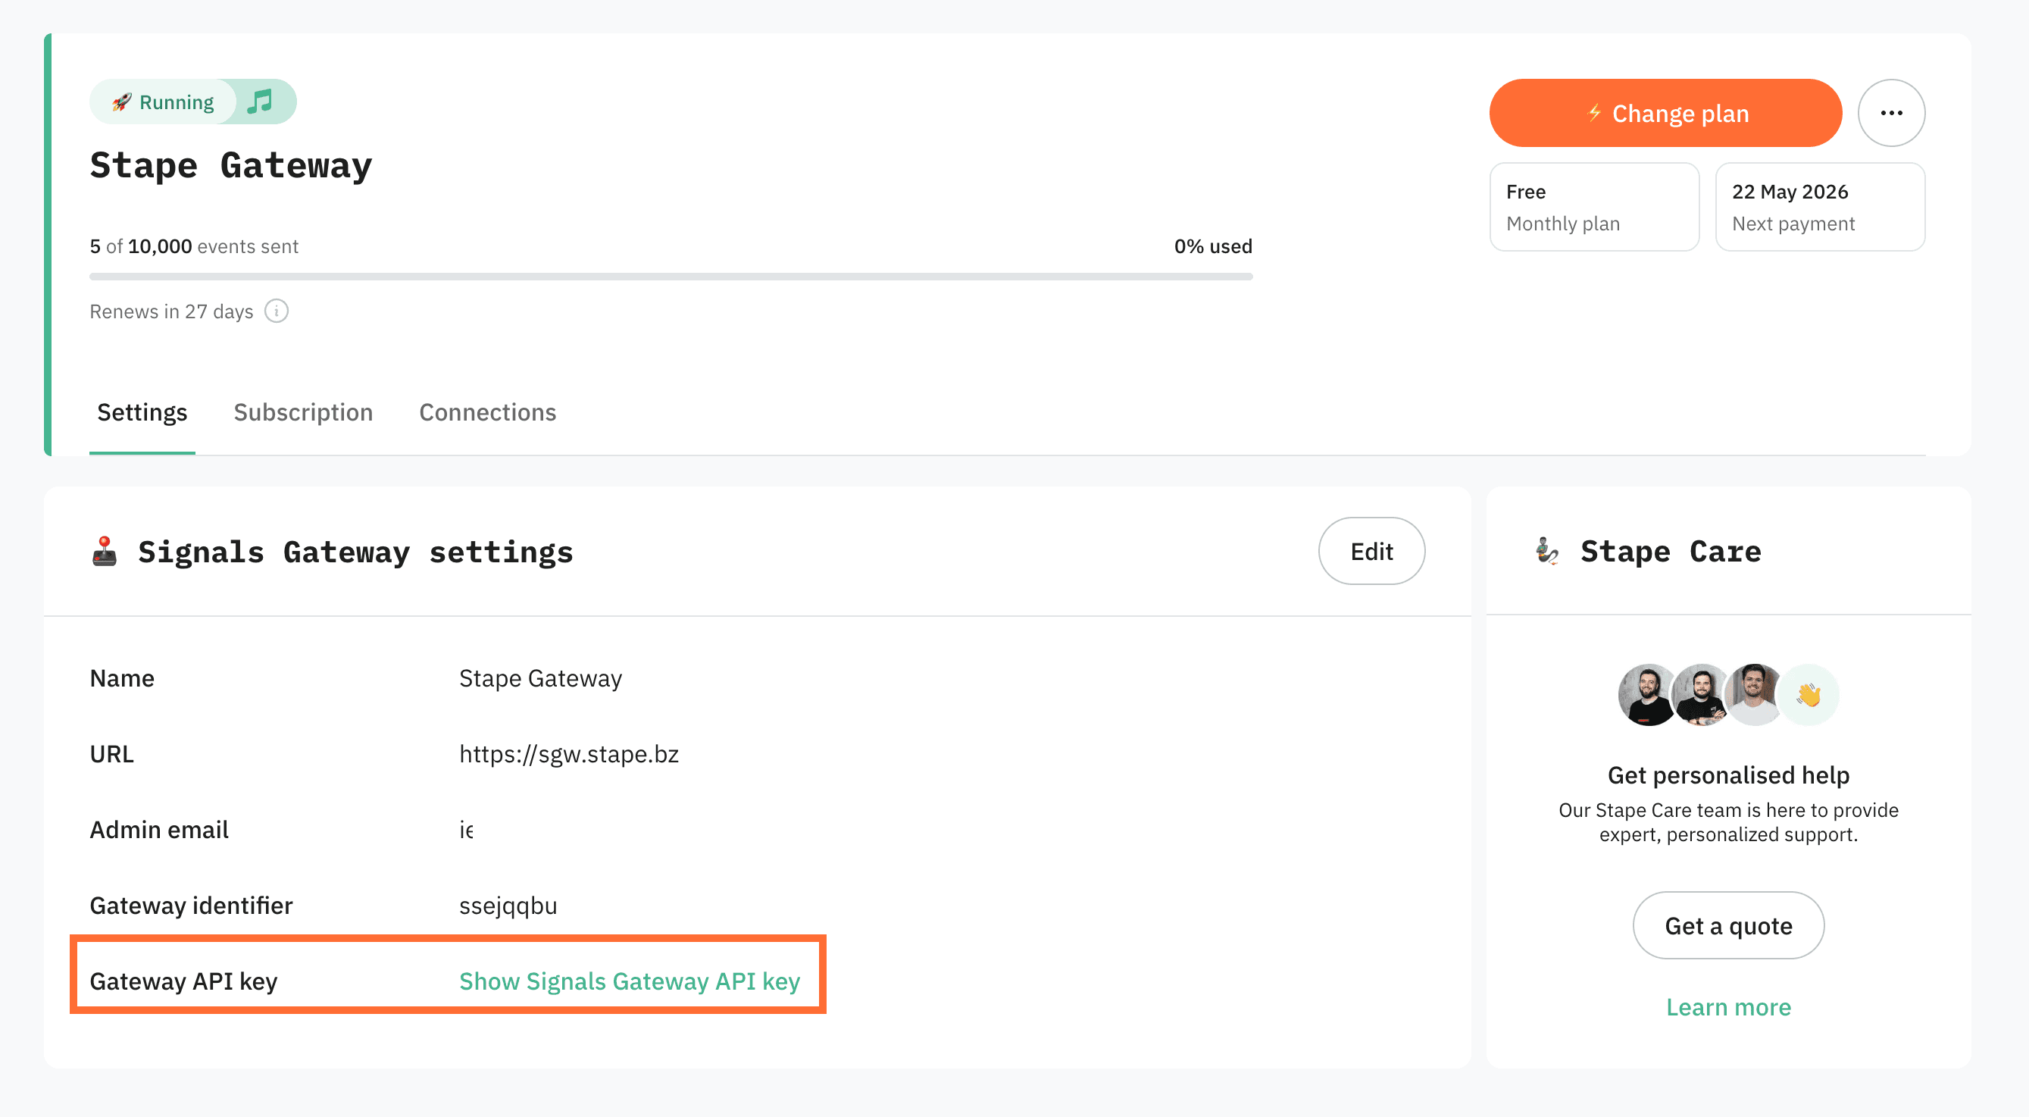
Task: Switch to the Subscription tab
Action: click(303, 412)
